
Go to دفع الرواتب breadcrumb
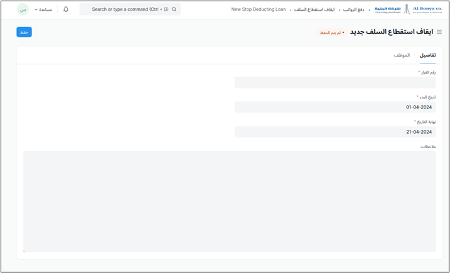[353, 9]
